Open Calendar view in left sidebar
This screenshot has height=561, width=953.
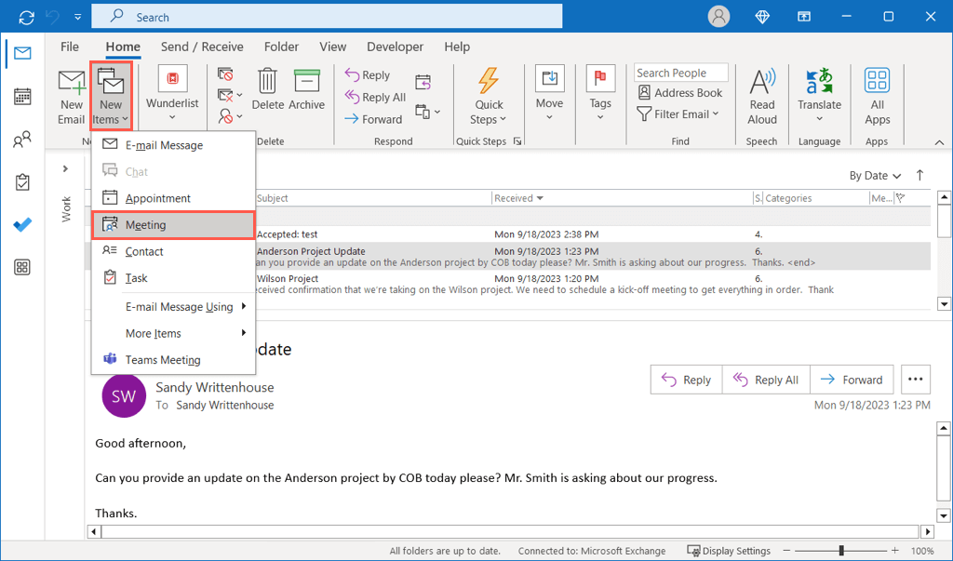(22, 97)
